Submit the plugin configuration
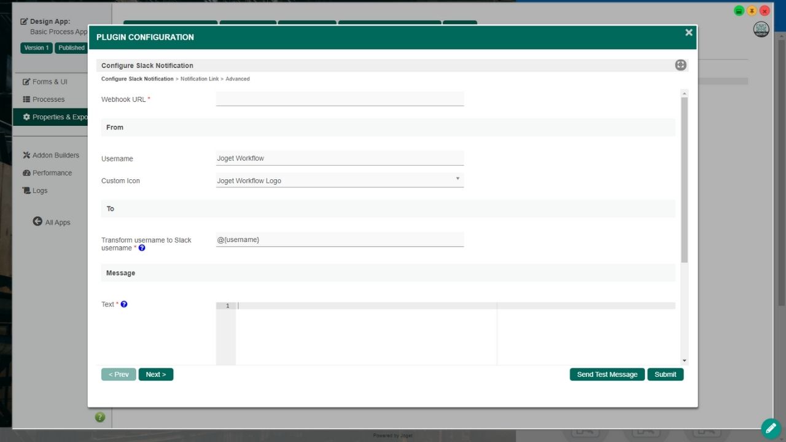786x442 pixels. click(x=665, y=374)
